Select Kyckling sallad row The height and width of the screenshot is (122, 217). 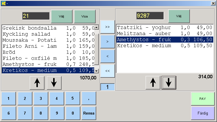tap(48, 34)
